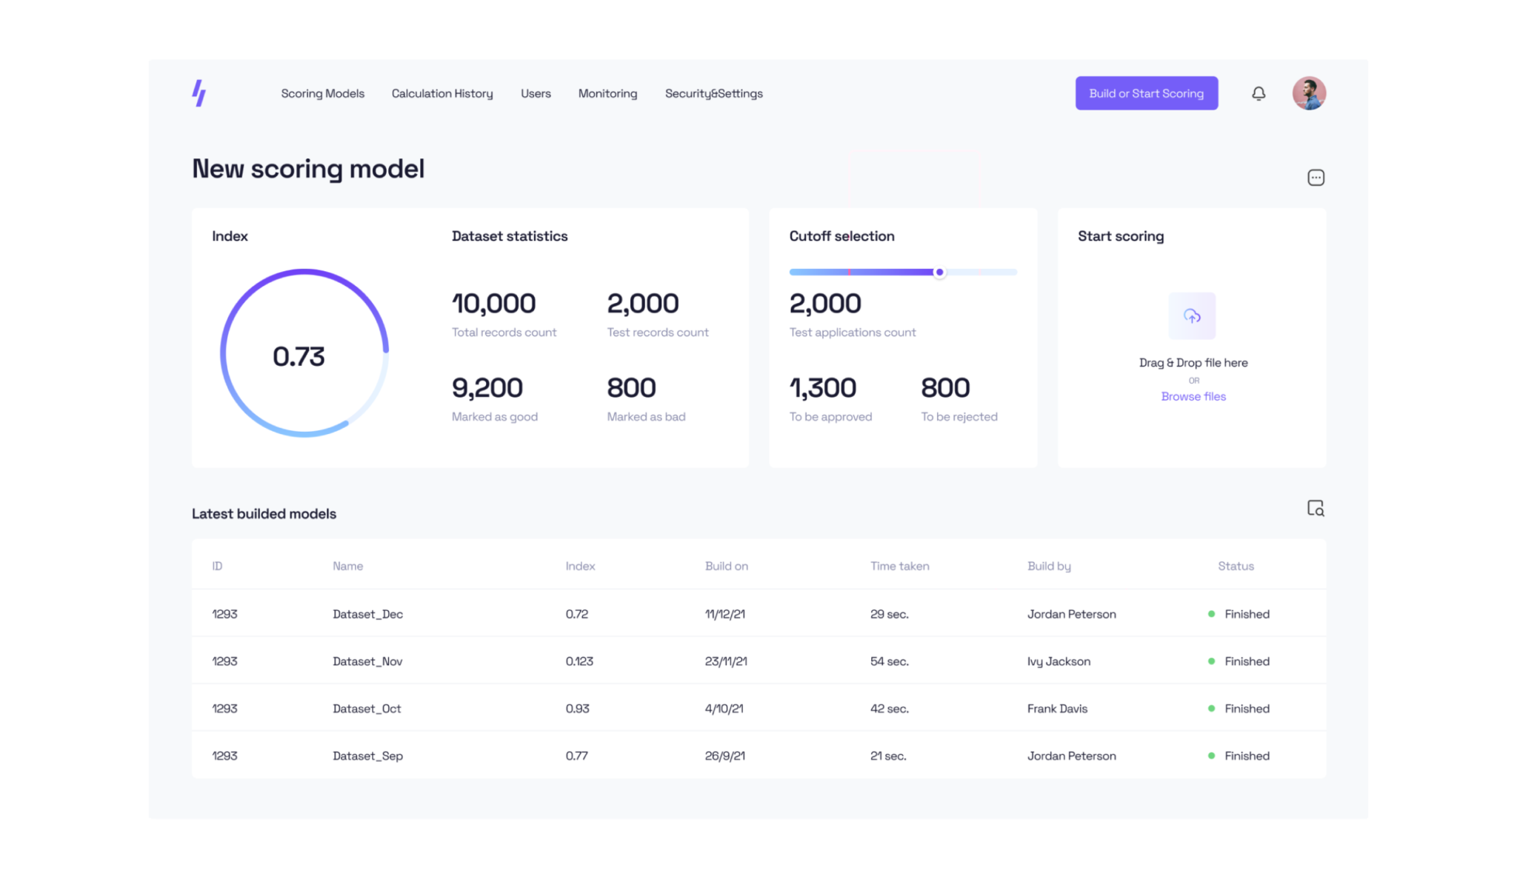Select the Dataset_Nov row name
Screen dimensions: 1517x879
coord(367,661)
